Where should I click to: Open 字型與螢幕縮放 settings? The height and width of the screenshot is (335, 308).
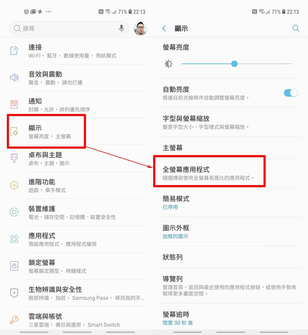[231, 122]
